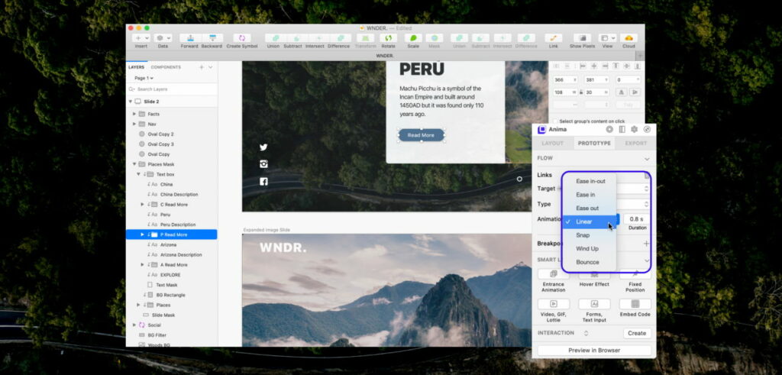Screen dimensions: 782x375
Task: Click the Video, GIF, Lottie icon
Action: pos(553,304)
